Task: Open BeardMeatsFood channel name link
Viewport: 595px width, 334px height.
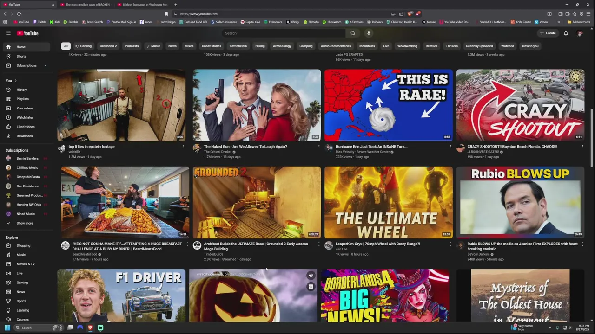Action: (x=85, y=254)
